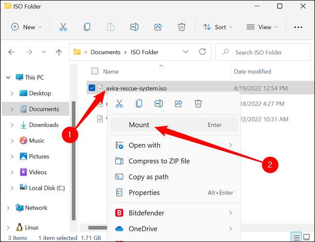The height and width of the screenshot is (242, 315).
Task: Expand the Downloads tree node
Action: click(12, 125)
